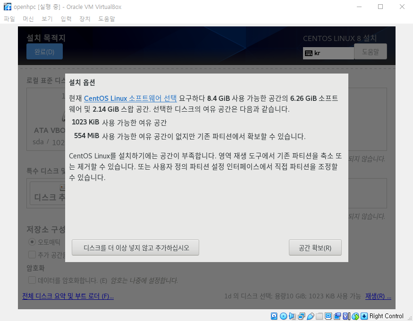The height and width of the screenshot is (321, 413).
Task: Open 전체 디스크 요약 및 부트 로더 link
Action: pyautogui.click(x=68, y=296)
